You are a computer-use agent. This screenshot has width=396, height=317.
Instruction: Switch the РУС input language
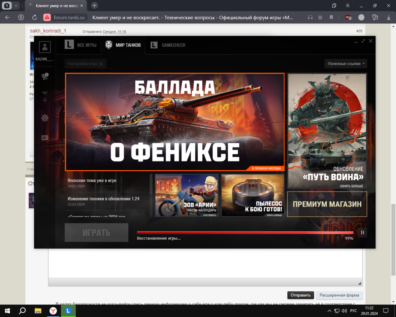tap(353, 311)
